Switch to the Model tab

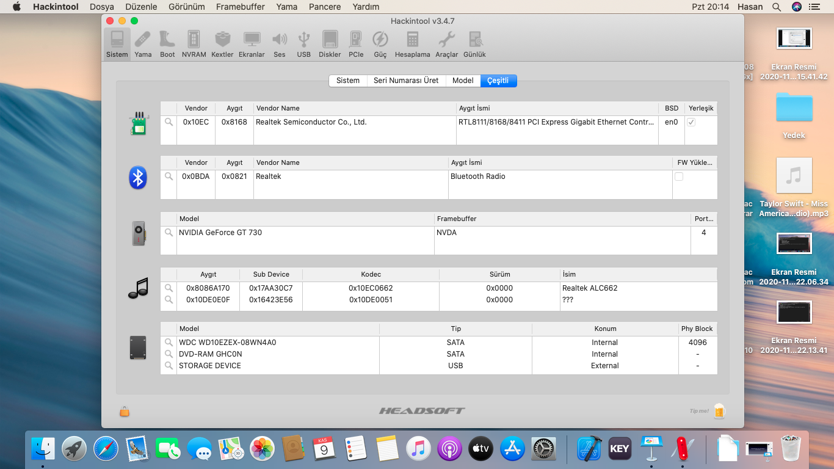tap(463, 81)
